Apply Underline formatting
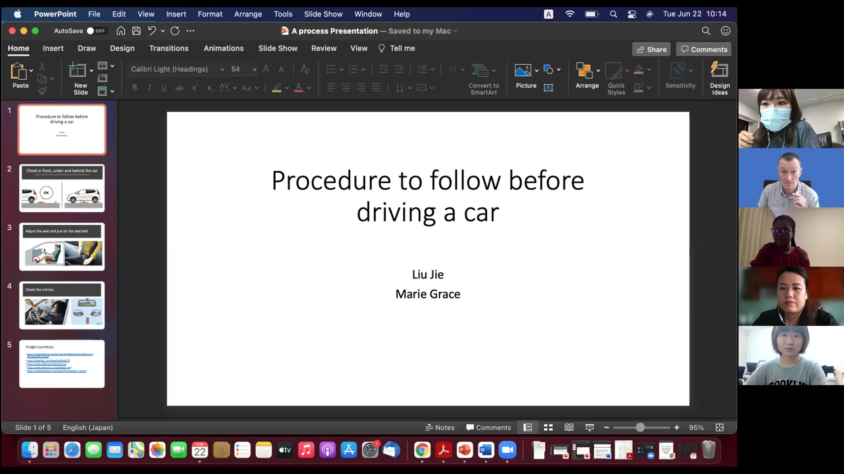Image resolution: width=844 pixels, height=474 pixels. 164,88
